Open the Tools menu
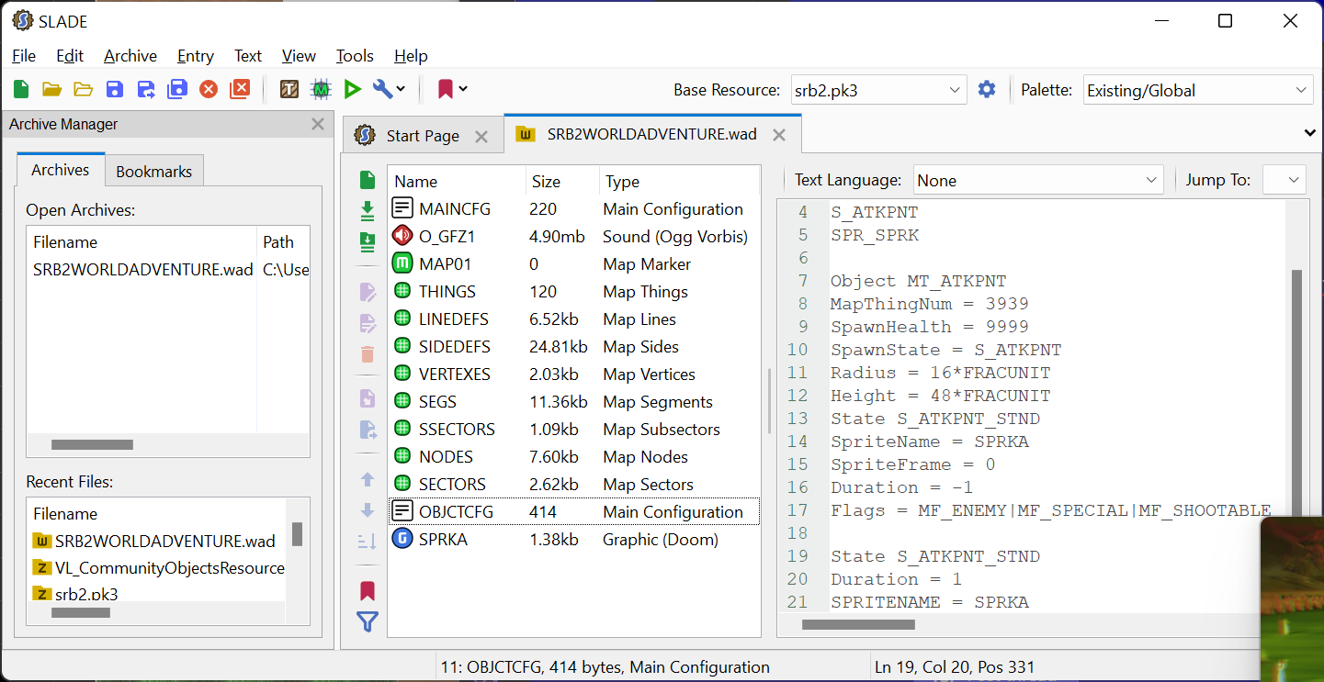The image size is (1324, 682). click(x=355, y=56)
